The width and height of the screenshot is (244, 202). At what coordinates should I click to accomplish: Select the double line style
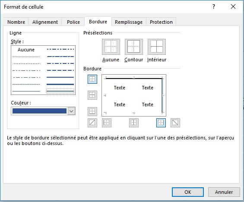tap(60, 91)
